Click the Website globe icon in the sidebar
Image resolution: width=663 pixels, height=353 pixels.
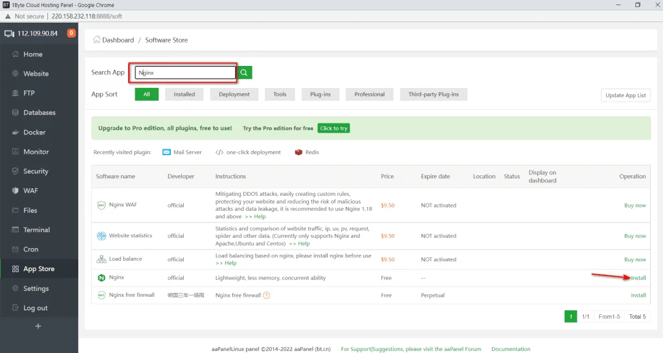coord(16,74)
